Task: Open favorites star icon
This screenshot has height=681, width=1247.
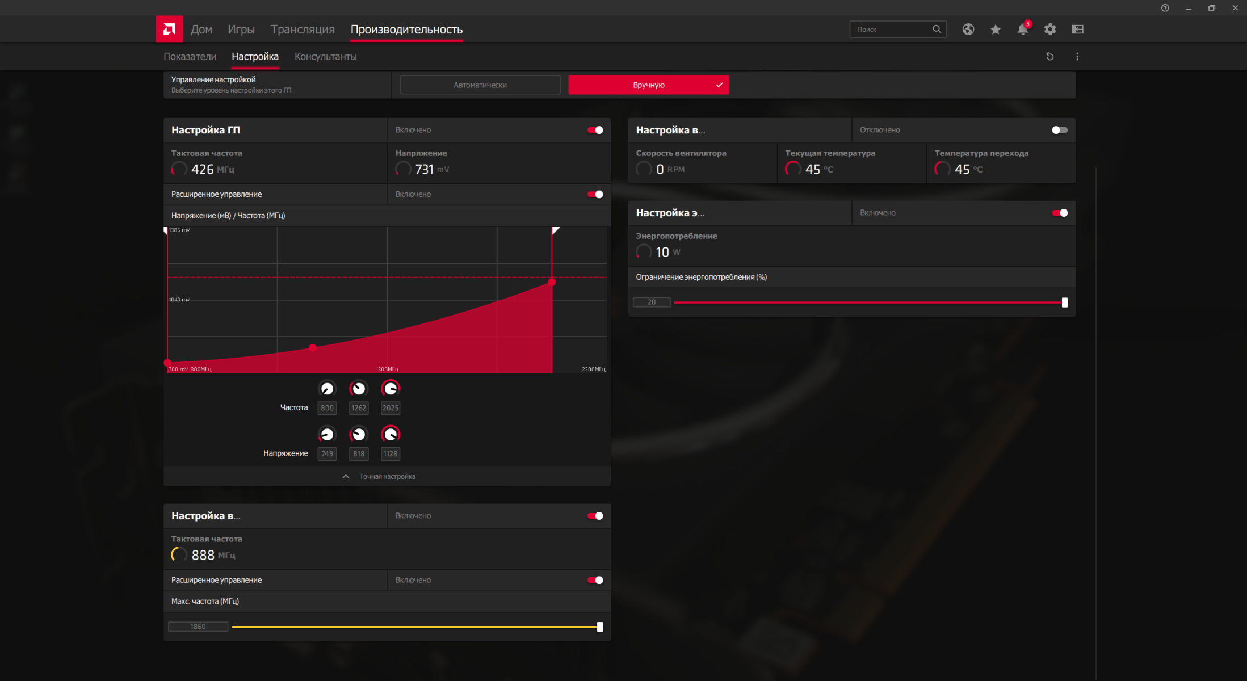Action: click(x=996, y=30)
